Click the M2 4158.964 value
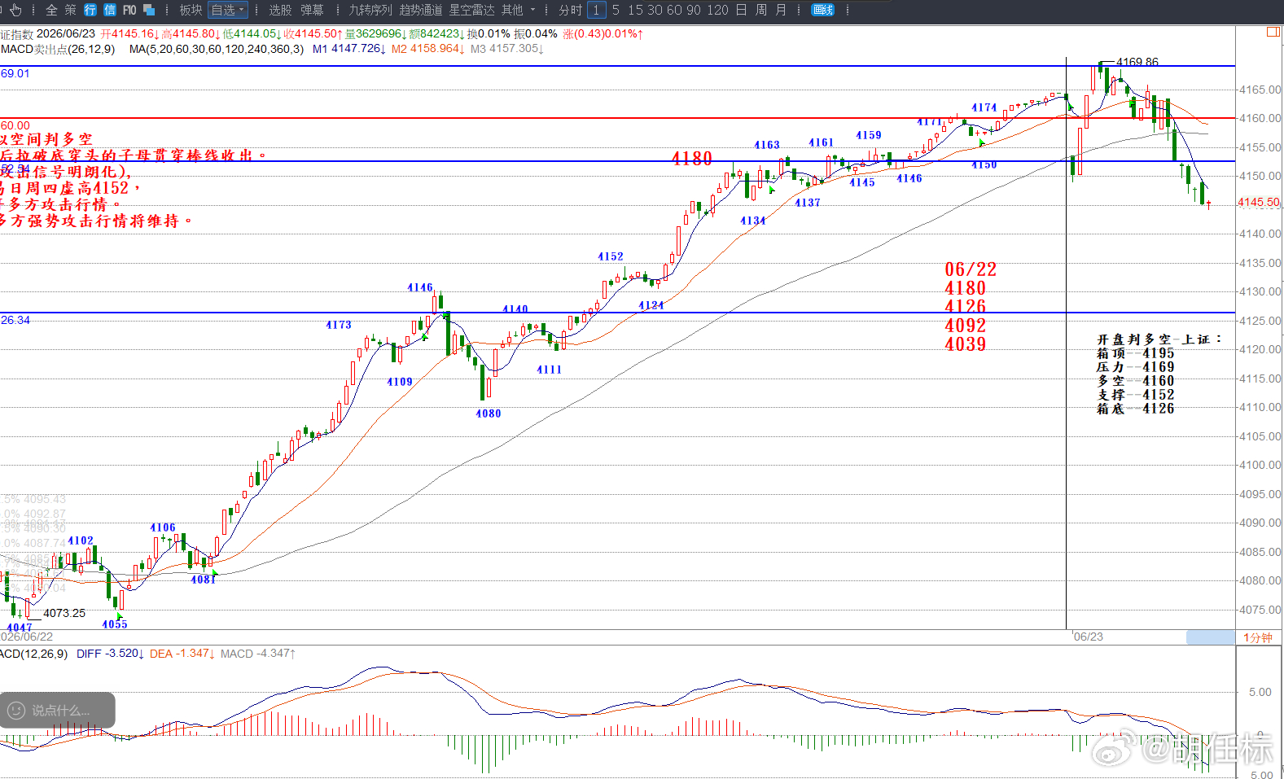This screenshot has width=1284, height=779. 427,49
